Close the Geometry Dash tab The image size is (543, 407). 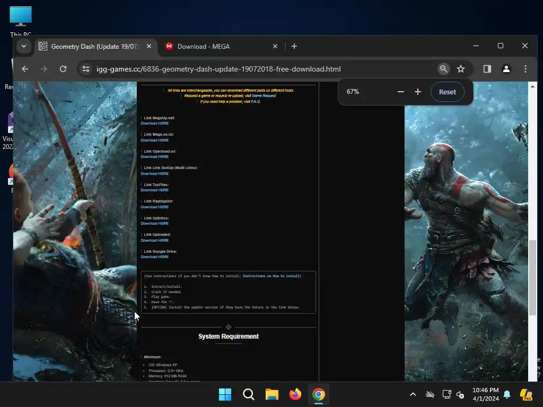point(149,46)
